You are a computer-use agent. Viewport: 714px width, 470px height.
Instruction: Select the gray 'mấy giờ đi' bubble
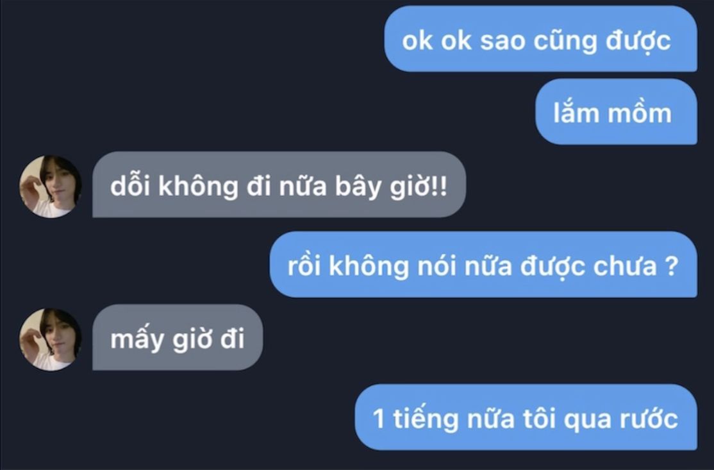pos(178,337)
